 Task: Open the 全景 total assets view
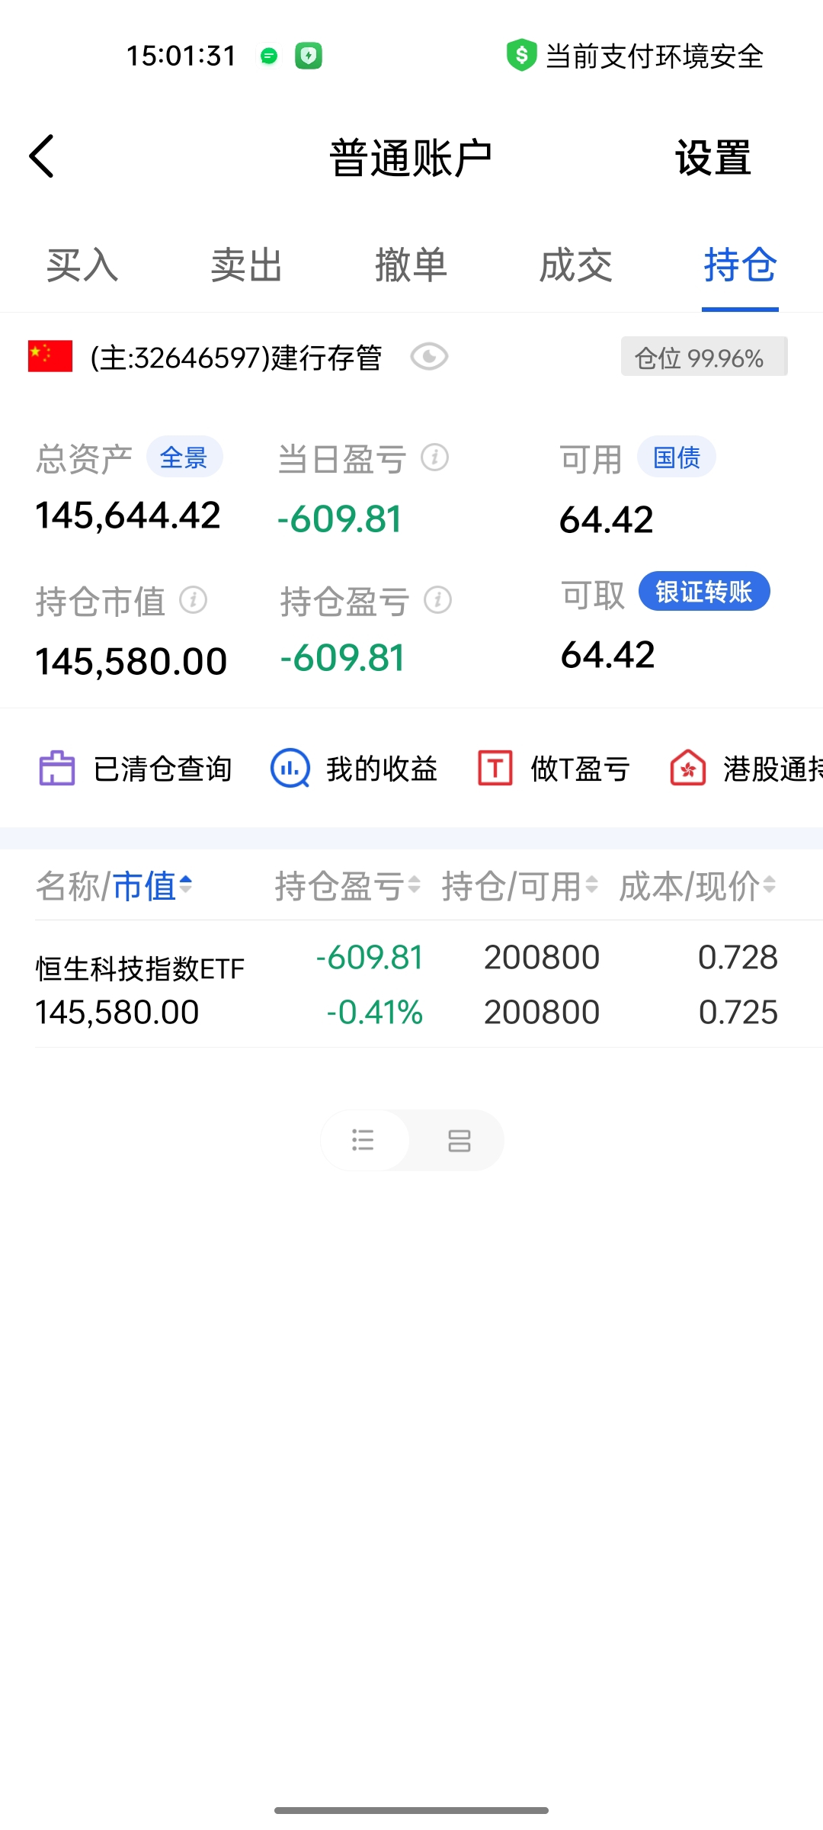184,457
